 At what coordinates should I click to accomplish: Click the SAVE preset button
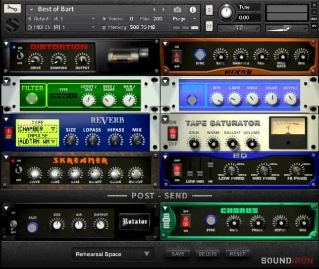click(x=178, y=254)
